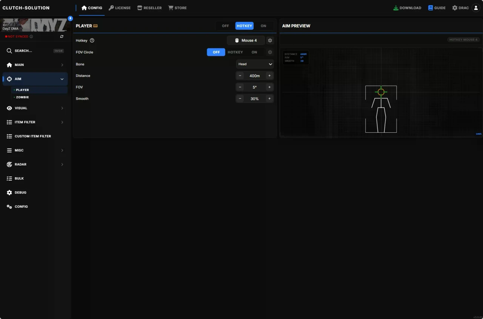Screen dimensions: 483x319
Task: Click the gear icon beside DEBUG
Action: (x=9, y=192)
